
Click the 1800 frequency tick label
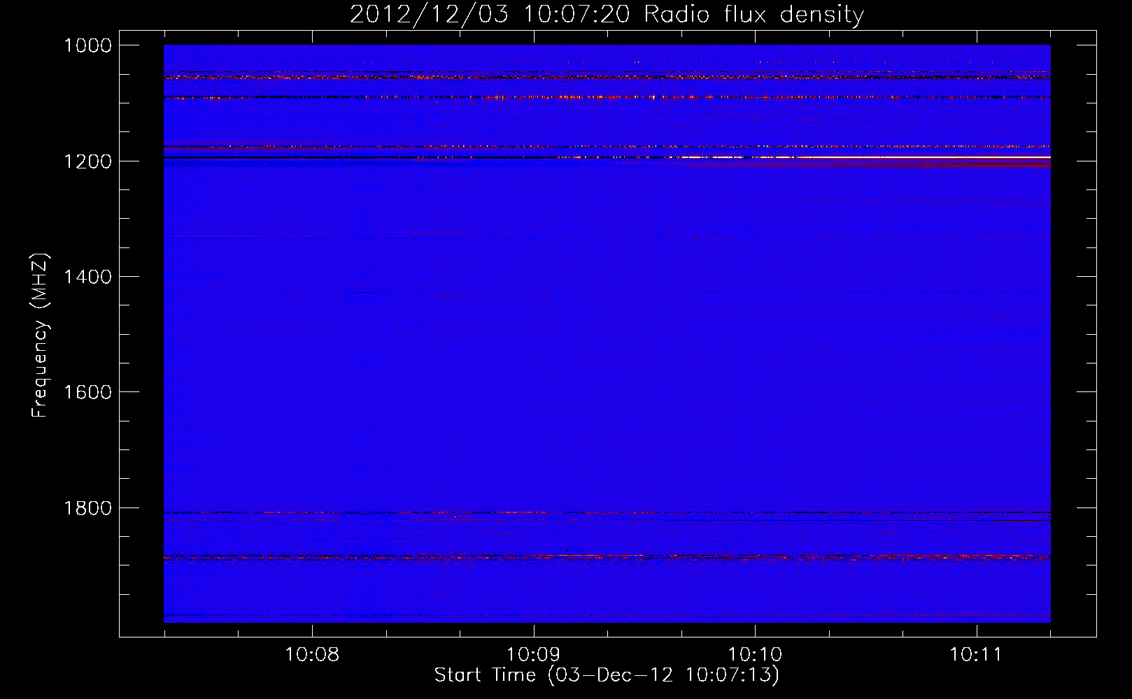(87, 508)
